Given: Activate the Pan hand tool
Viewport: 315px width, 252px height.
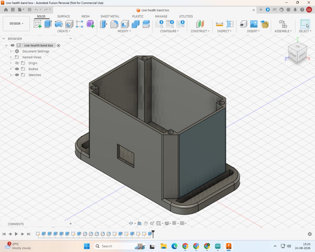Looking at the screenshot, I should [x=146, y=223].
